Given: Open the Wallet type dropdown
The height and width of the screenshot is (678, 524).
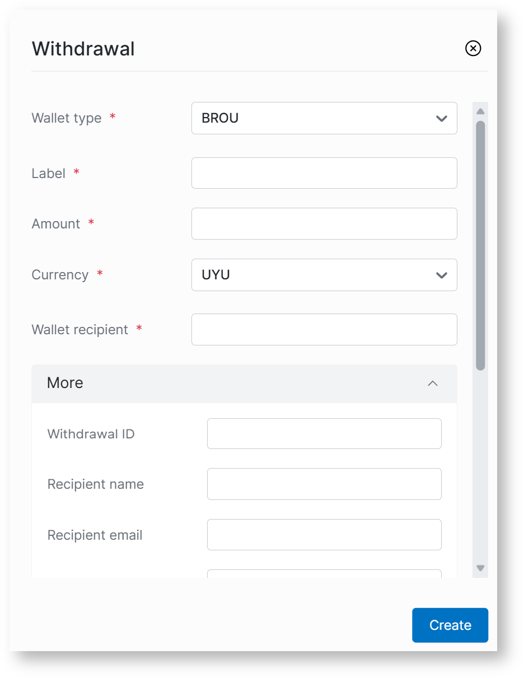Looking at the screenshot, I should pyautogui.click(x=324, y=118).
